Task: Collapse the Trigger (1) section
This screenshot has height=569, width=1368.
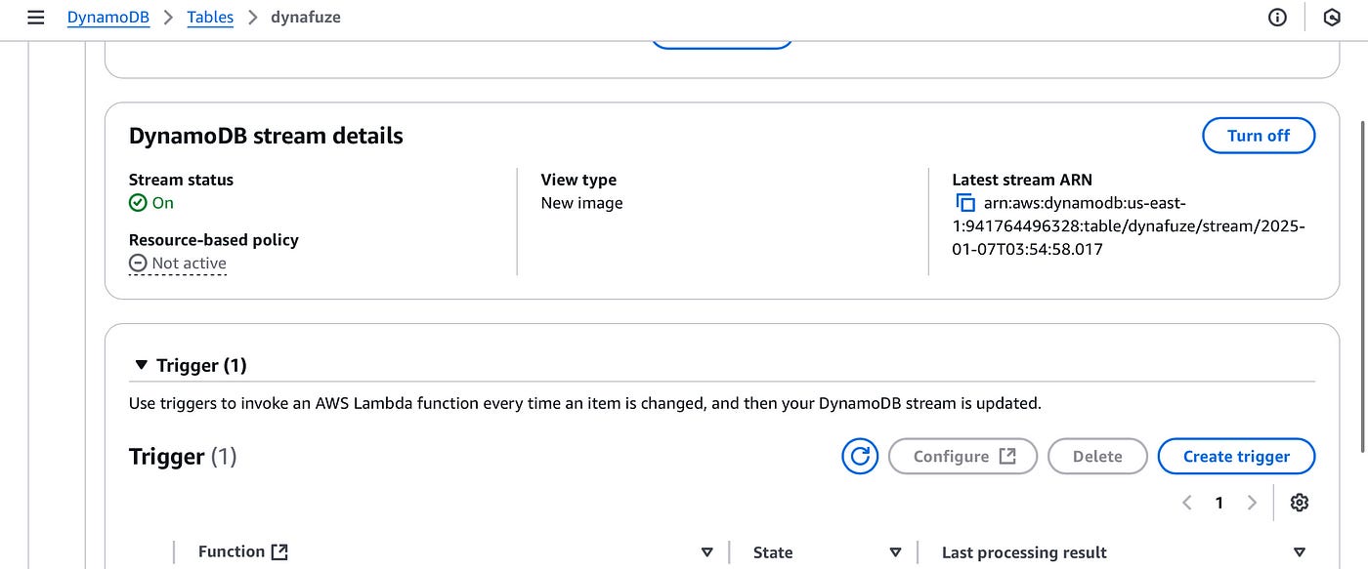Action: coord(140,366)
